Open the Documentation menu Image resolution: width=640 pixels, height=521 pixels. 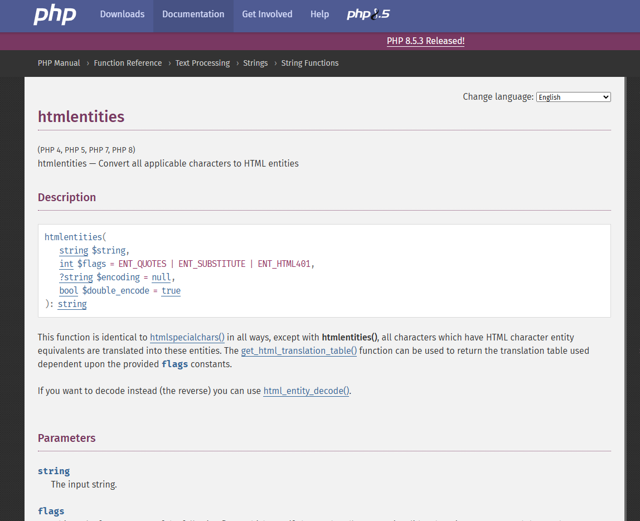[193, 14]
